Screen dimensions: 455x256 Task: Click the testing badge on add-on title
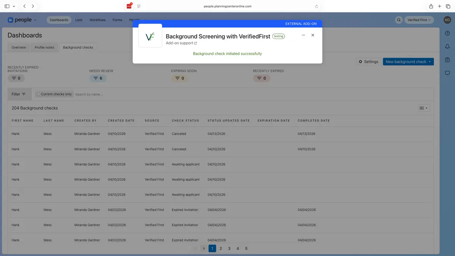(278, 36)
